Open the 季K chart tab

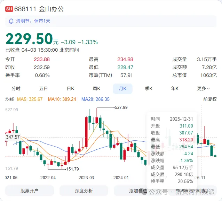point(149,89)
